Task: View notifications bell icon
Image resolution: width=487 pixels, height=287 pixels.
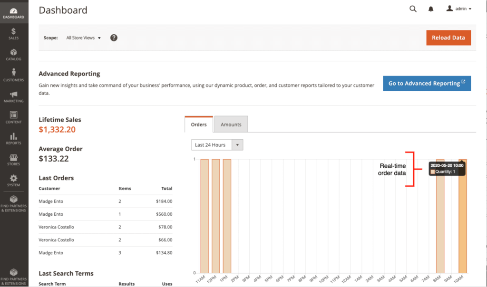Action: pyautogui.click(x=431, y=9)
